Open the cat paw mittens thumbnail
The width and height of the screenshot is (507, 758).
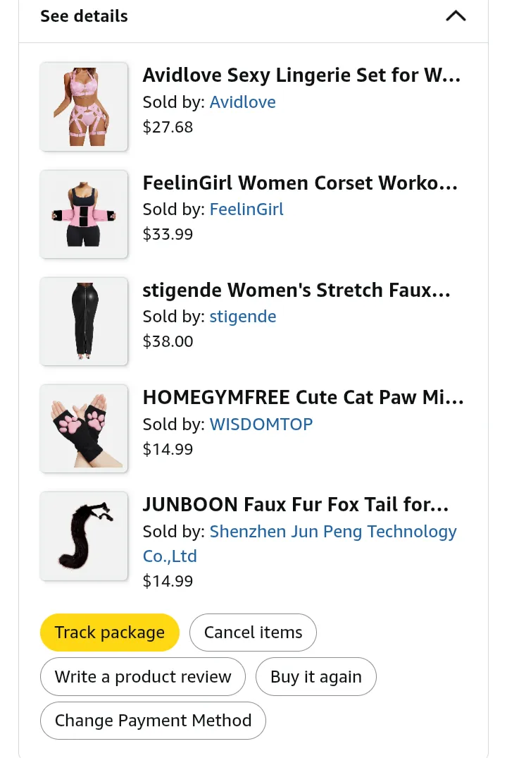(x=84, y=428)
